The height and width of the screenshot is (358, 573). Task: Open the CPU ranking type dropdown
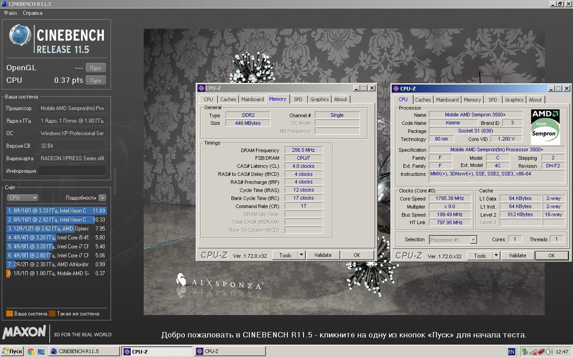(22, 197)
